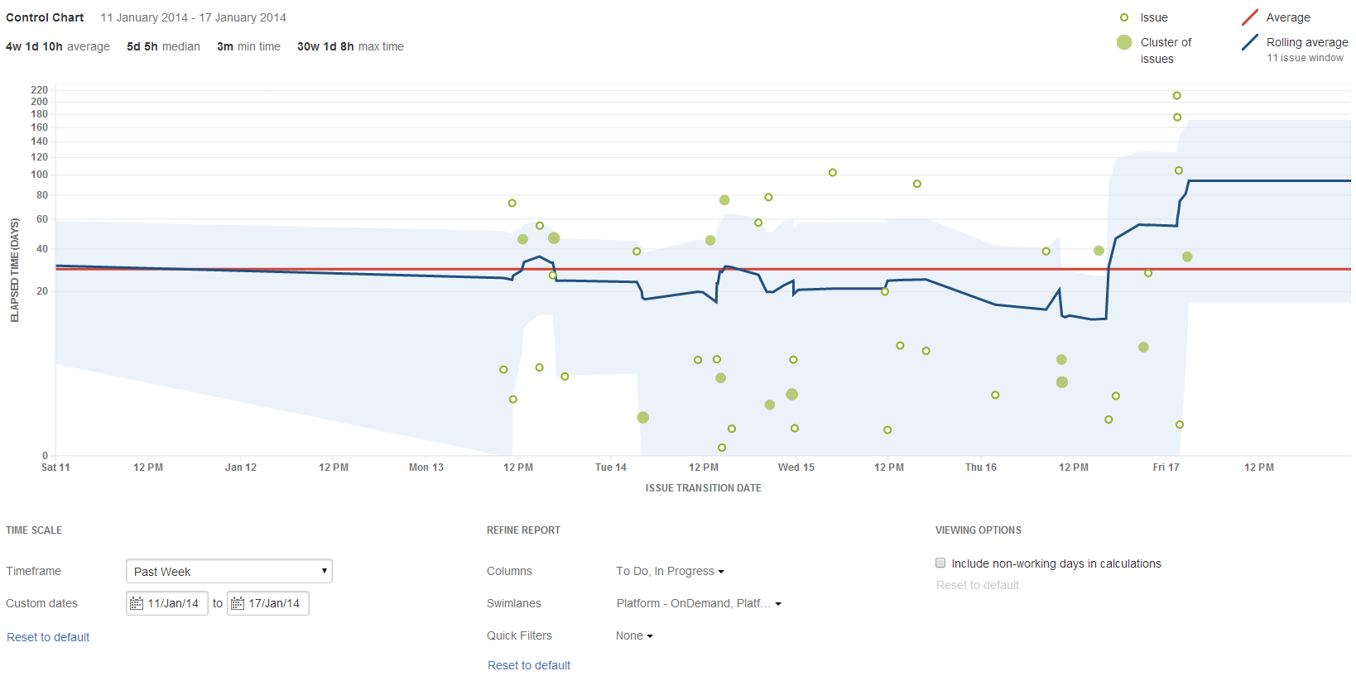Click the Control Chart heading
The width and height of the screenshot is (1356, 676).
[x=45, y=17]
